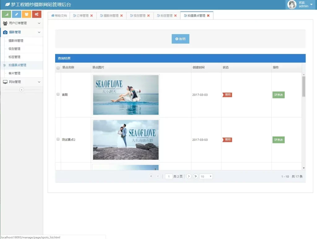Click the 修改 button for 测试景点2
The width and height of the screenshot is (317, 239).
tap(278, 140)
